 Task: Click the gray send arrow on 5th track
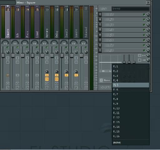(x=17, y=75)
